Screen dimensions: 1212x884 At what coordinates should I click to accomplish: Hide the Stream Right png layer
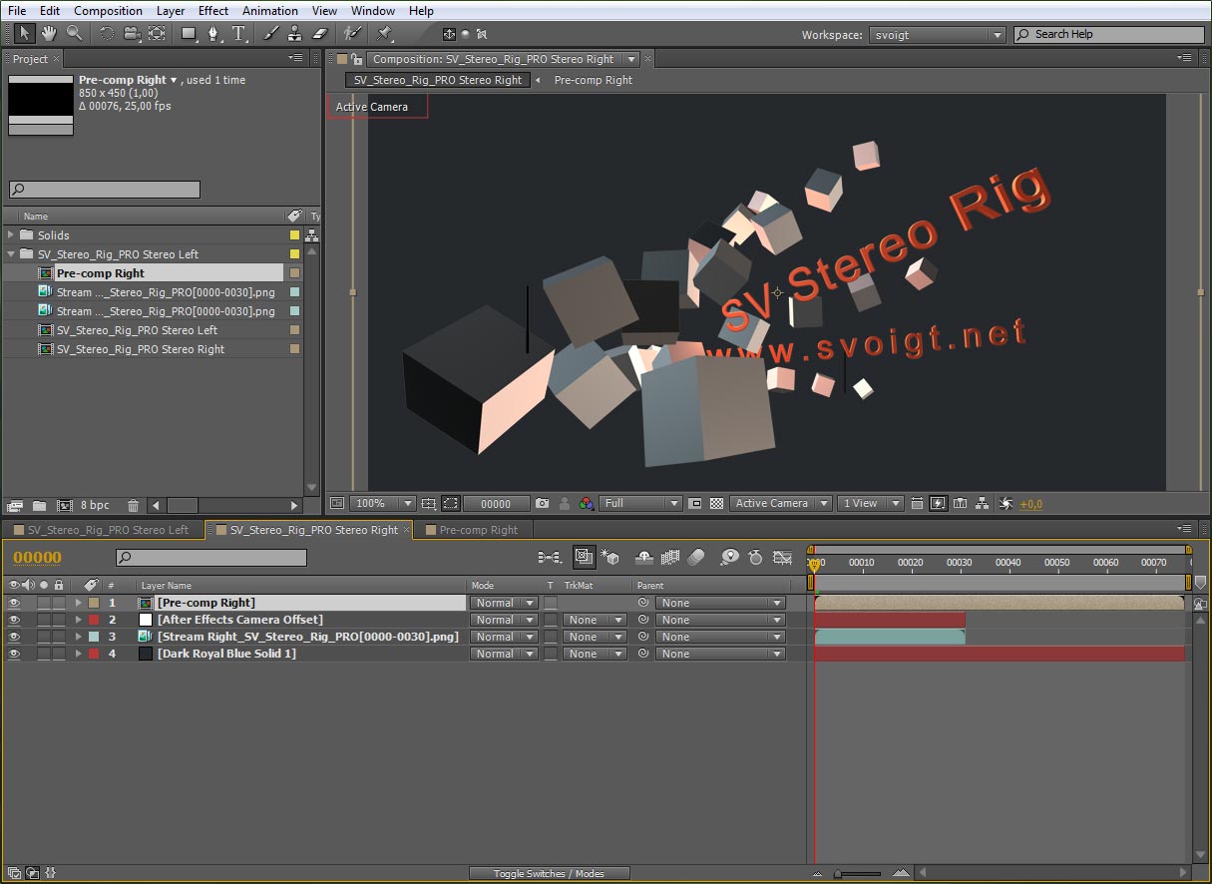(x=14, y=637)
